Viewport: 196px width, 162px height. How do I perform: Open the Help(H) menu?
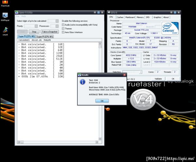[47, 40]
